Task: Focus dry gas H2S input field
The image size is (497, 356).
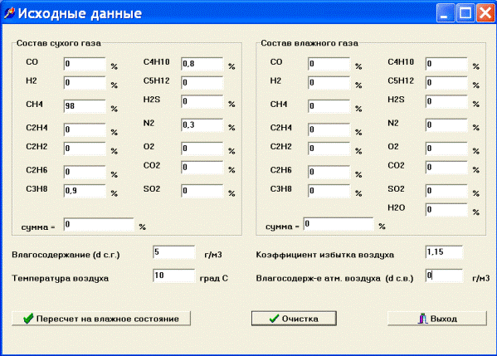Action: click(202, 101)
